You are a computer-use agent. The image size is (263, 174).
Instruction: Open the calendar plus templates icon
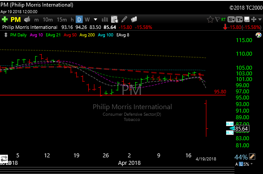(115, 19)
